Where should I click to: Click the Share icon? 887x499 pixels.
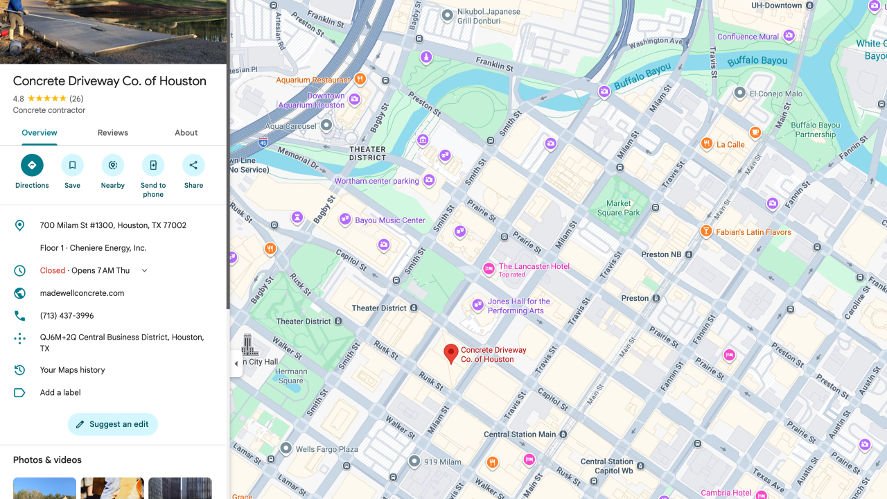(x=193, y=165)
